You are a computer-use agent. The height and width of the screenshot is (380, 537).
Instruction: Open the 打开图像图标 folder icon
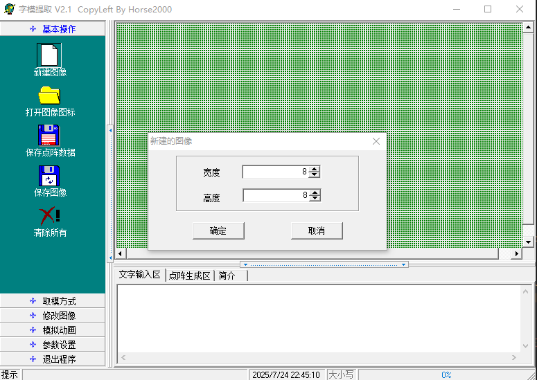(x=49, y=95)
